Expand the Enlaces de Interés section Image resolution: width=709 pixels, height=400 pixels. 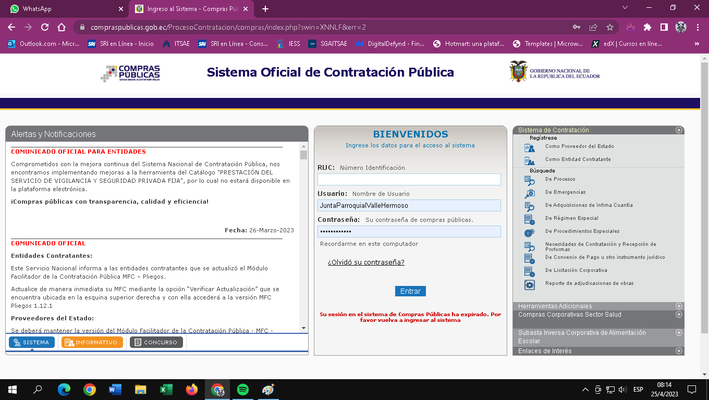679,351
